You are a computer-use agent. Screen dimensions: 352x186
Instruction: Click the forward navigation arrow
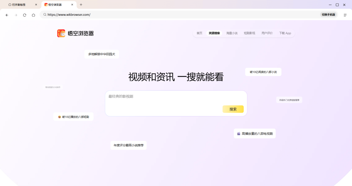pos(16,15)
